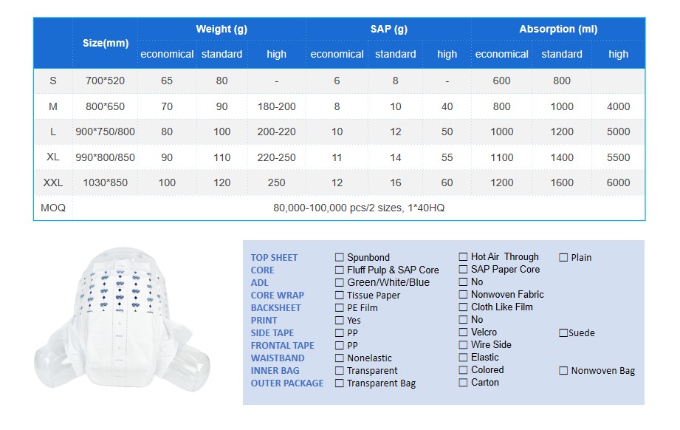Enable the Yes print checkbox
This screenshot has width=680, height=430.
click(339, 320)
